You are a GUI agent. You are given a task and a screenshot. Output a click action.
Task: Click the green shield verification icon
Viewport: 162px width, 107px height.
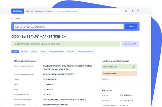tap(14, 44)
